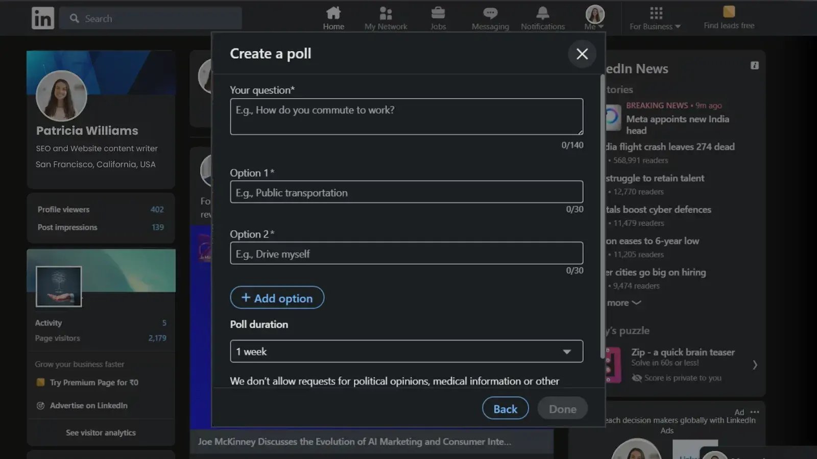Click the Add option button
Screen dimensions: 817x459
[x=277, y=298]
